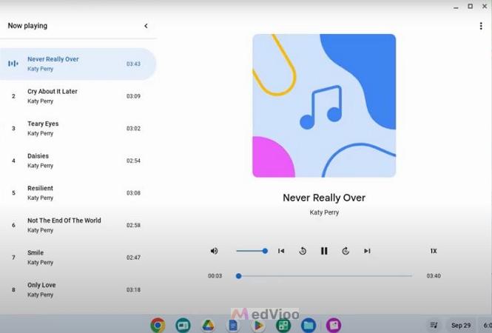
Task: Open the pink Gallery app in shelf
Action: [x=334, y=325]
